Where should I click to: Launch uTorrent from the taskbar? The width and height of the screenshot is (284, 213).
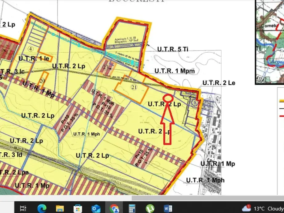pos(150,209)
